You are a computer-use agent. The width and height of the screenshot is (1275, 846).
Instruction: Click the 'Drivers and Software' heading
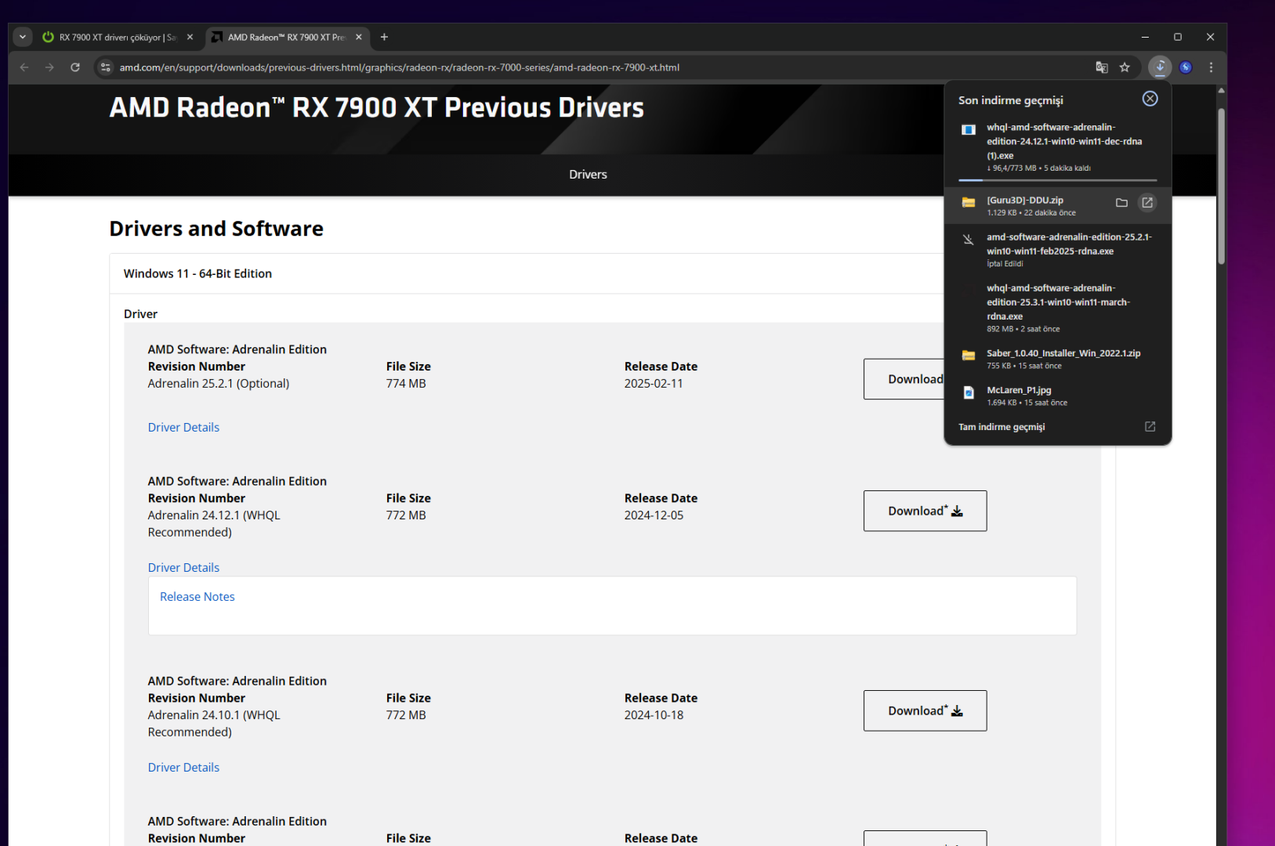click(216, 229)
